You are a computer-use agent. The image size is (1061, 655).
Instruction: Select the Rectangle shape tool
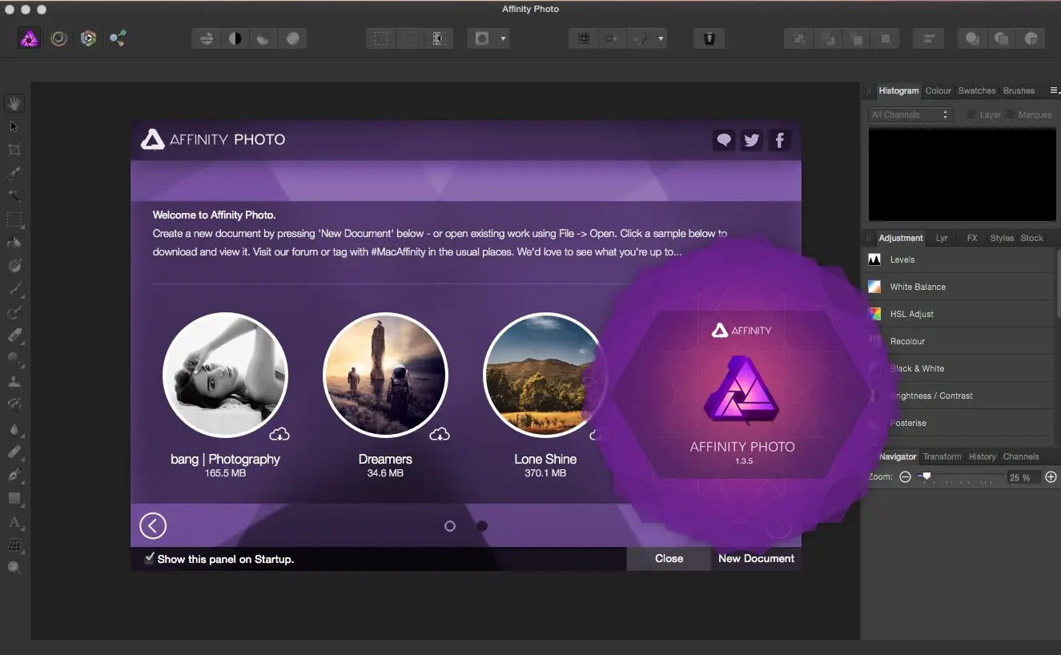[14, 498]
